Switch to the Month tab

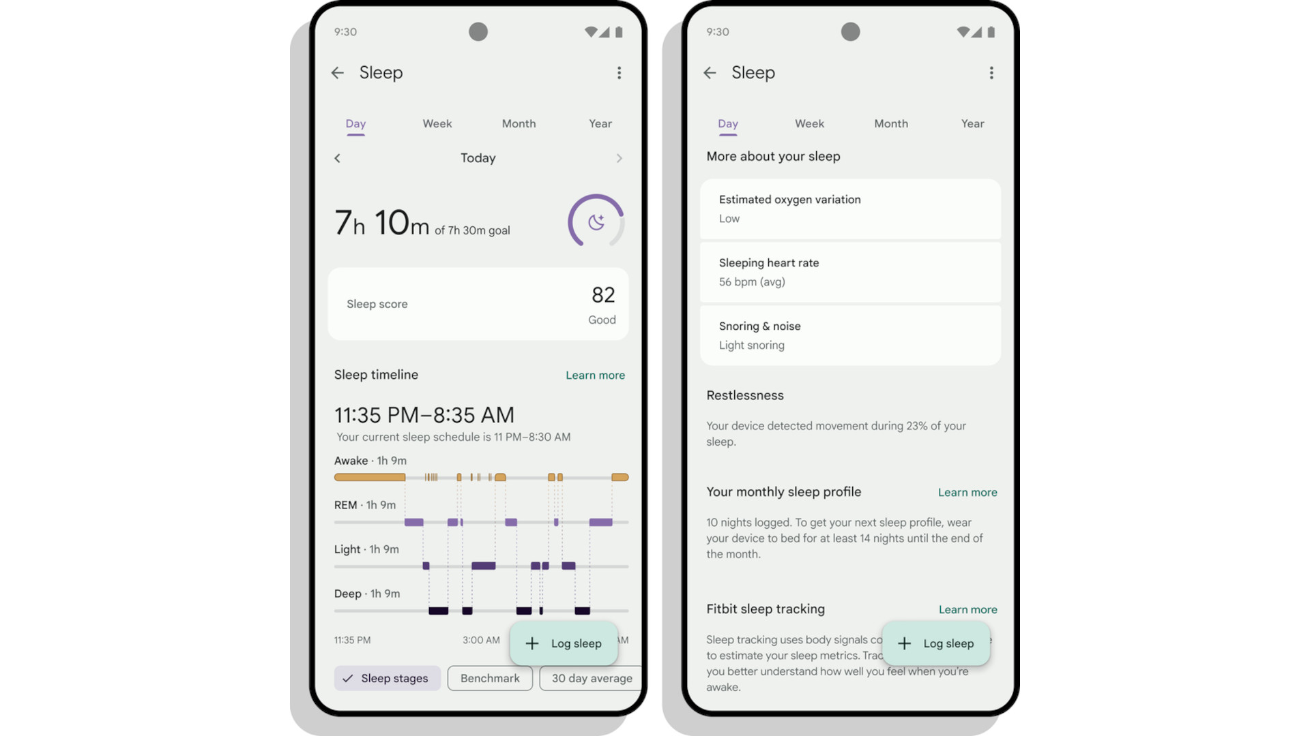coord(519,123)
